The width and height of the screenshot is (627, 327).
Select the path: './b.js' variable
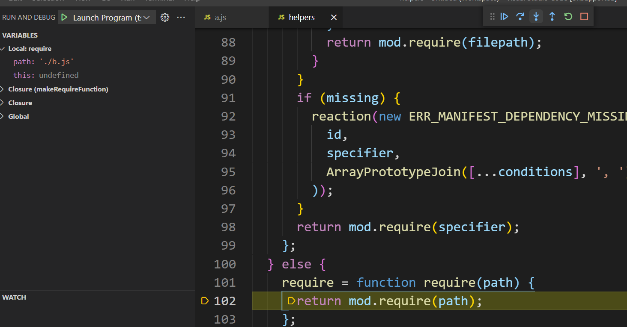[x=44, y=62]
